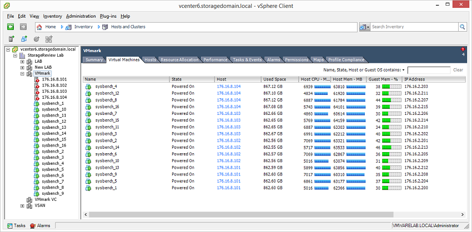Click the Tasks status bar icon
This screenshot has width=472, height=232.
[10, 226]
